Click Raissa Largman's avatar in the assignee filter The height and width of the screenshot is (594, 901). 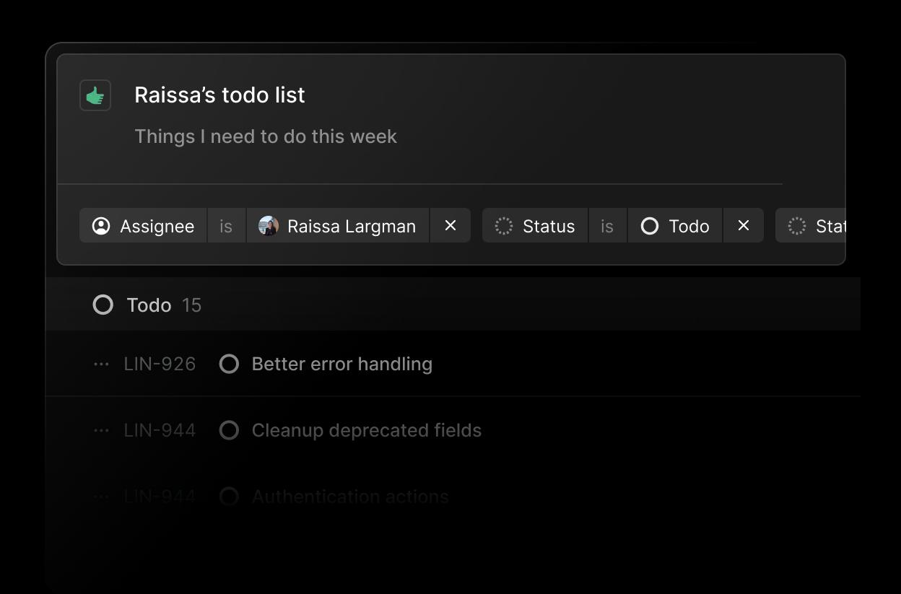tap(270, 226)
